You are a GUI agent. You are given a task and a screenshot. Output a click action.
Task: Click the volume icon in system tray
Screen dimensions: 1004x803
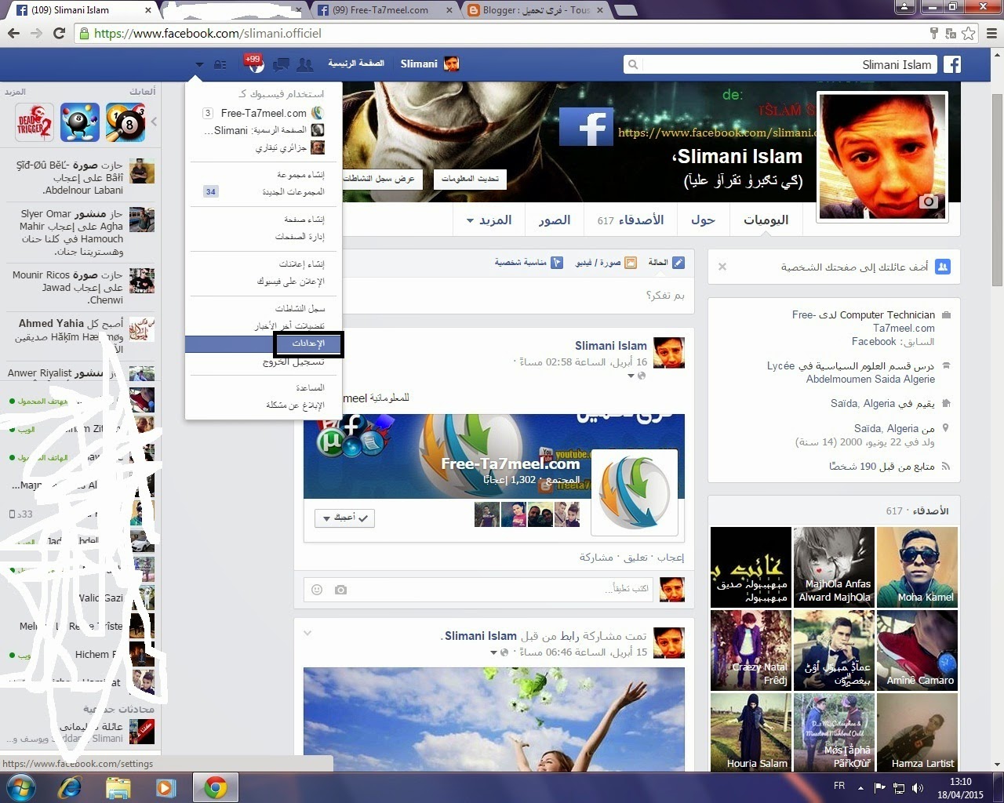(918, 787)
